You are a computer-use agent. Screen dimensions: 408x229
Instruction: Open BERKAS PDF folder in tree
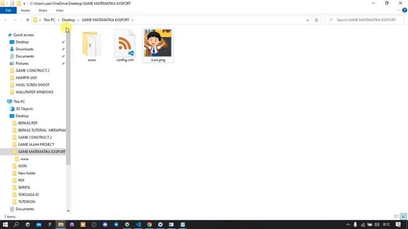click(28, 123)
